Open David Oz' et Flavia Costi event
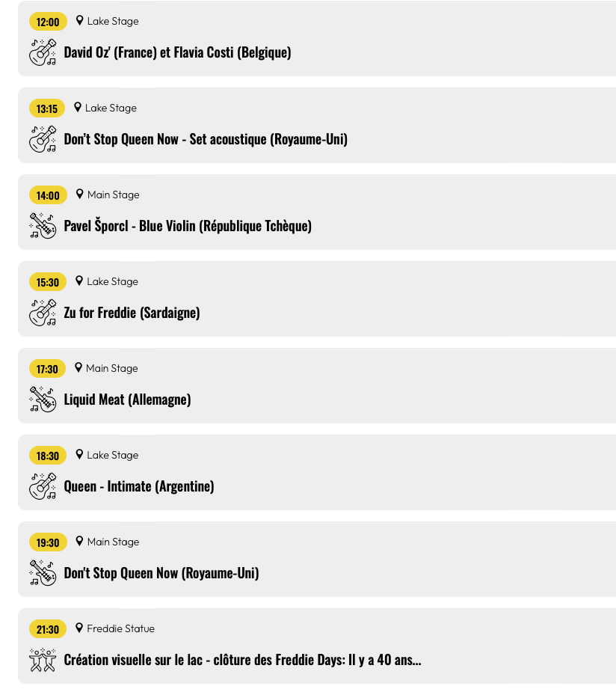 [177, 52]
